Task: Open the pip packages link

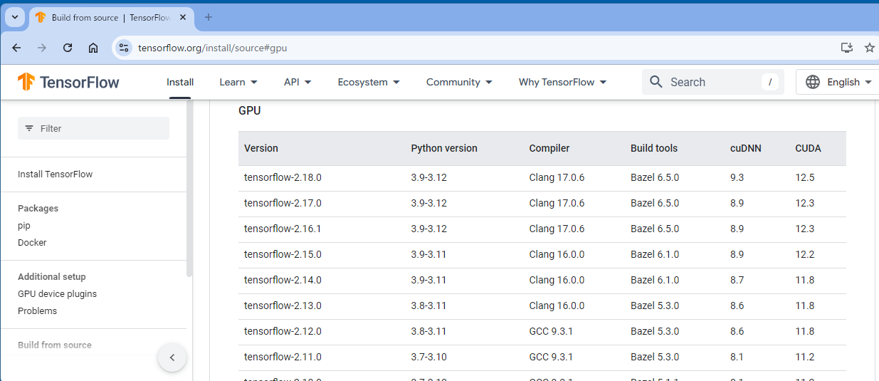Action: [x=24, y=226]
